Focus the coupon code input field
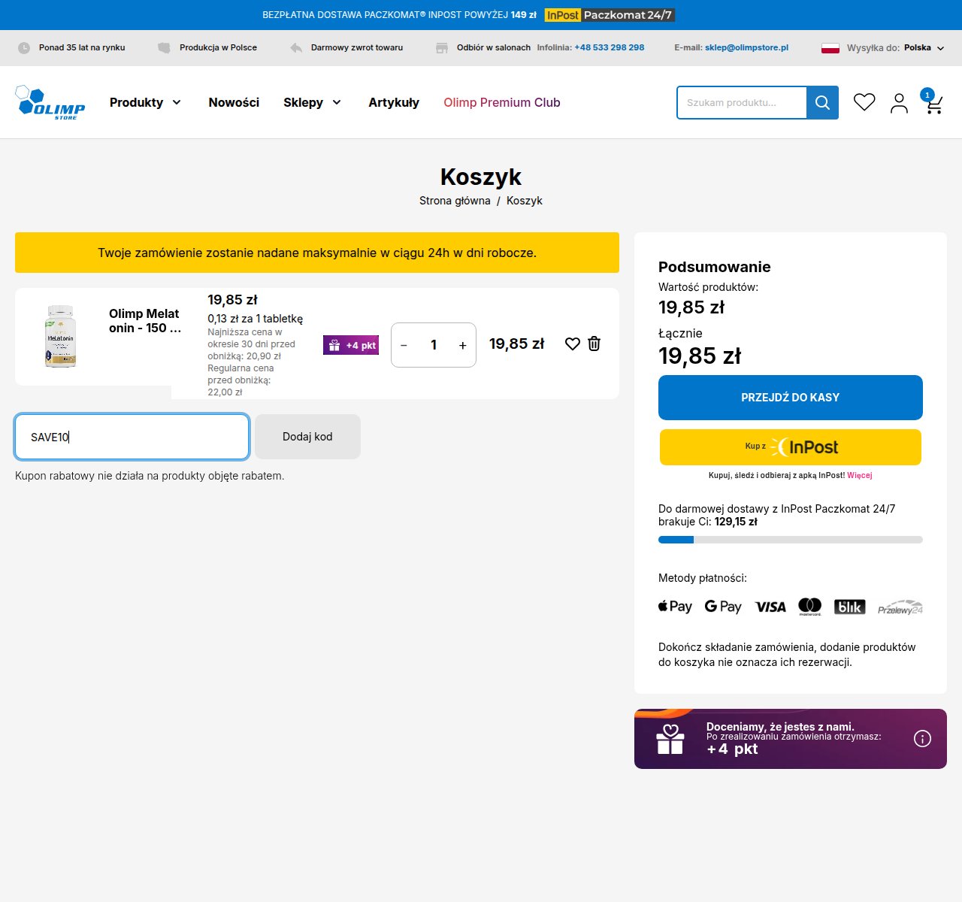Screen dimensions: 962x902 coord(132,437)
